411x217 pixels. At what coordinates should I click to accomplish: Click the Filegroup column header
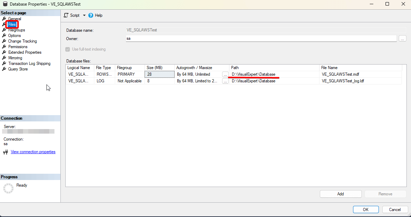[x=130, y=68]
